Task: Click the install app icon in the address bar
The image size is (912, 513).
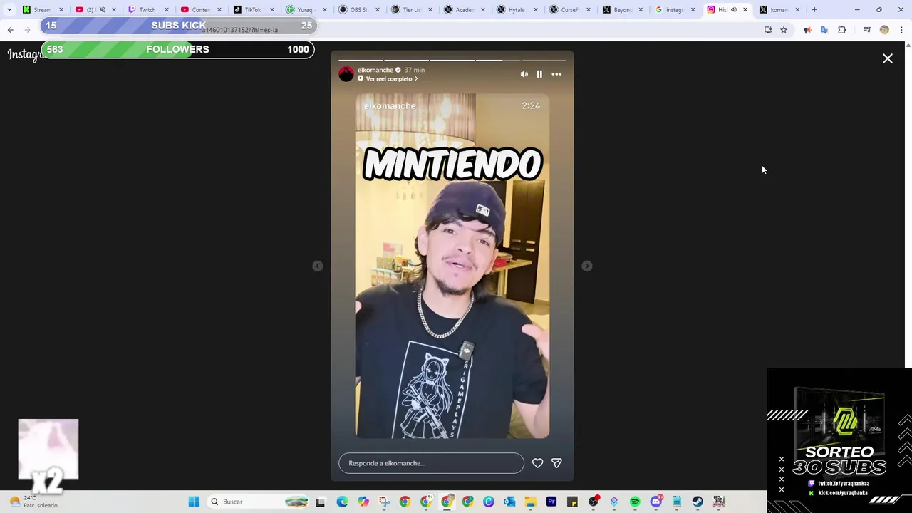Action: pyautogui.click(x=768, y=30)
